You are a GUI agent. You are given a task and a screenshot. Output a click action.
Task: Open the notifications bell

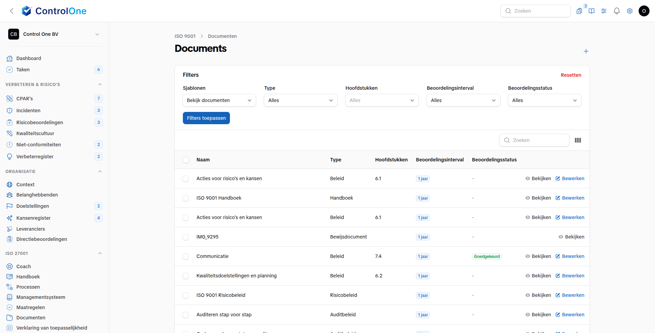tap(617, 11)
